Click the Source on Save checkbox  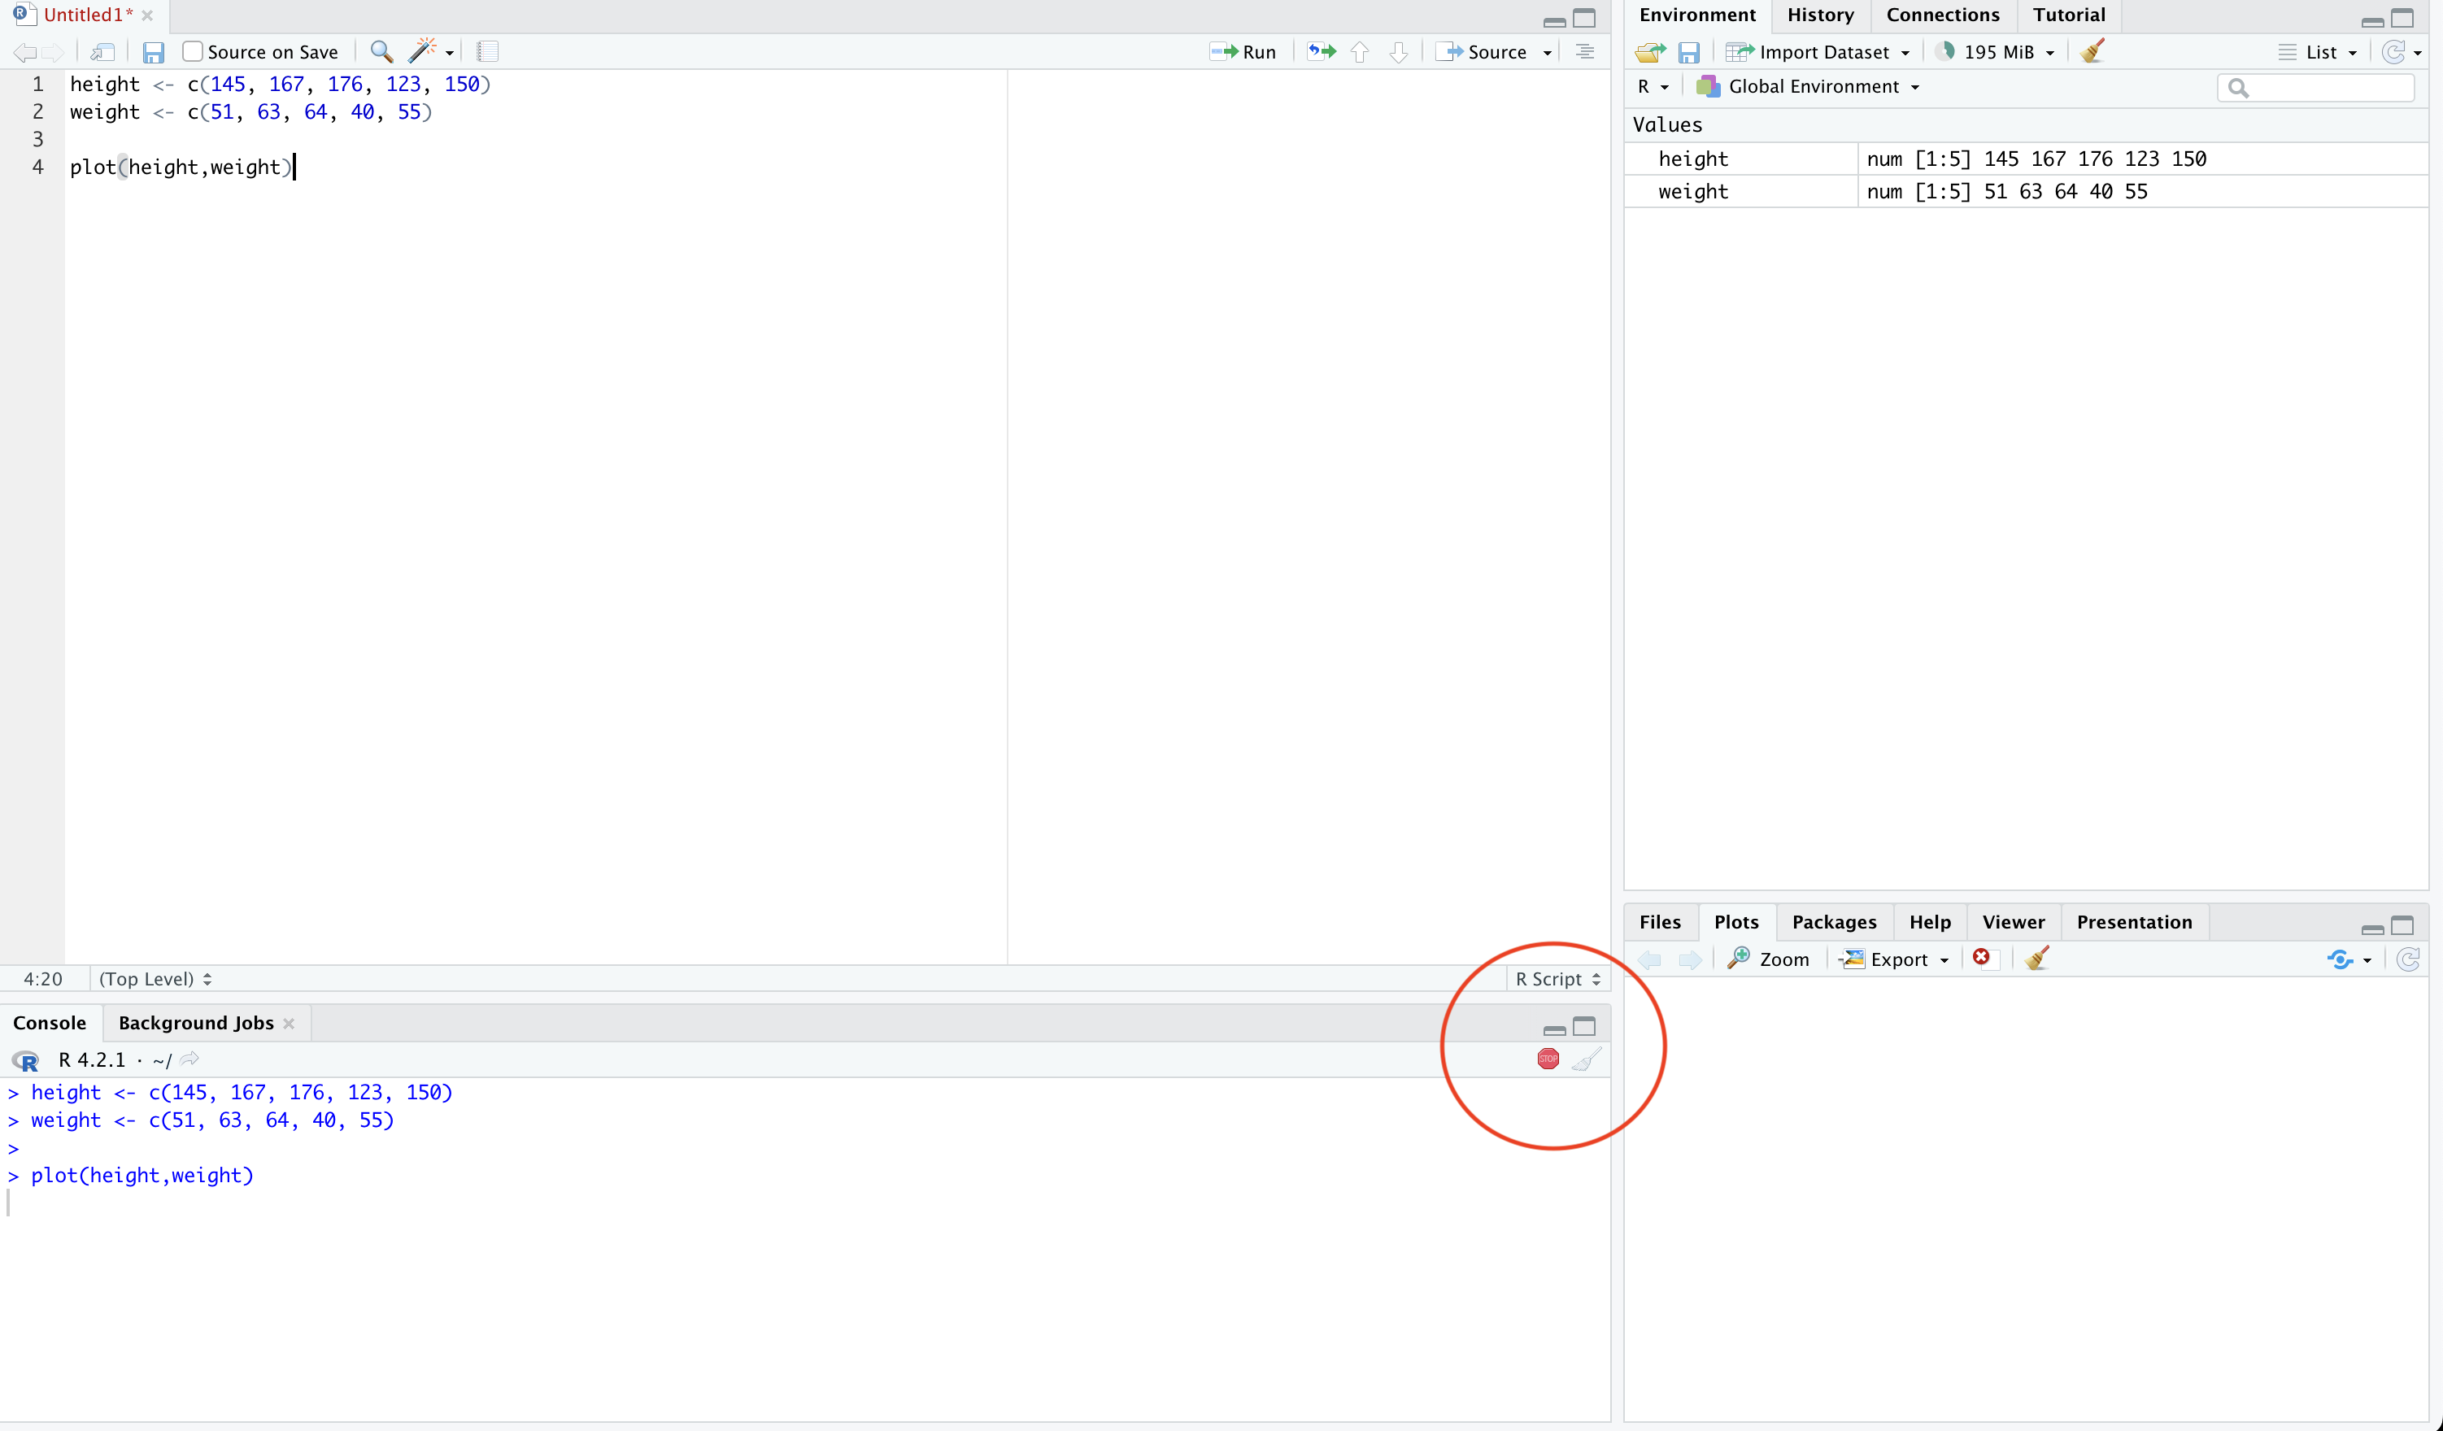click(x=189, y=53)
